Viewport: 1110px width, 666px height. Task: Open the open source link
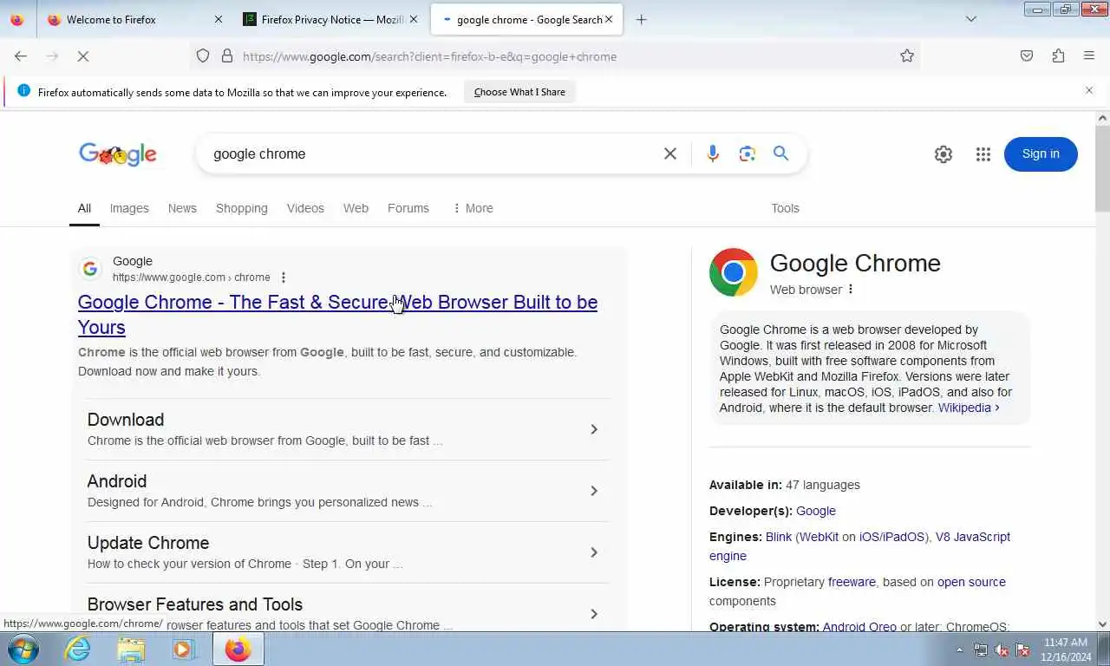tap(971, 582)
